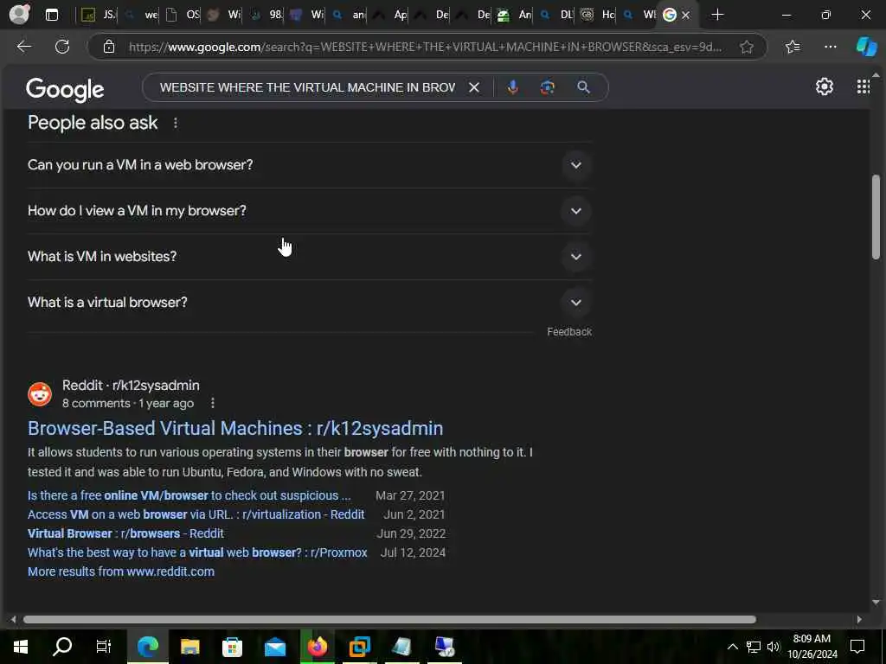Image resolution: width=886 pixels, height=664 pixels.
Task: Click the scroll-right arrow of horizontal scrollbar
Action: pos(859,619)
